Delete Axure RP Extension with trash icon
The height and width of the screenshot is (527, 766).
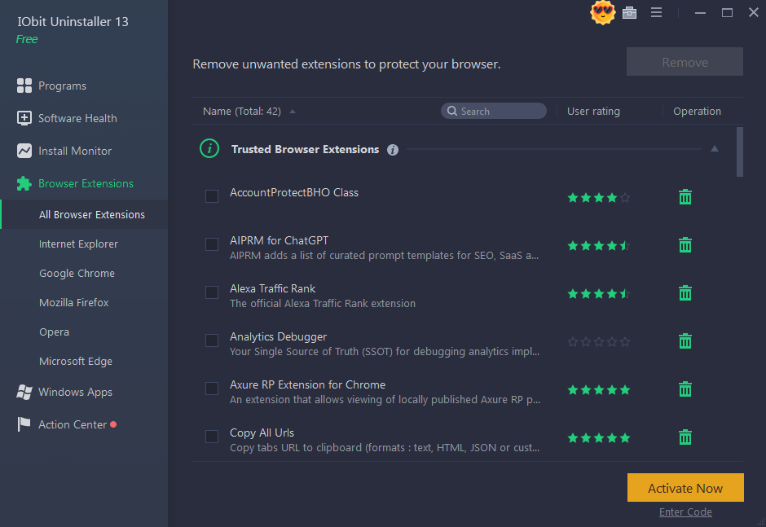pyautogui.click(x=685, y=389)
